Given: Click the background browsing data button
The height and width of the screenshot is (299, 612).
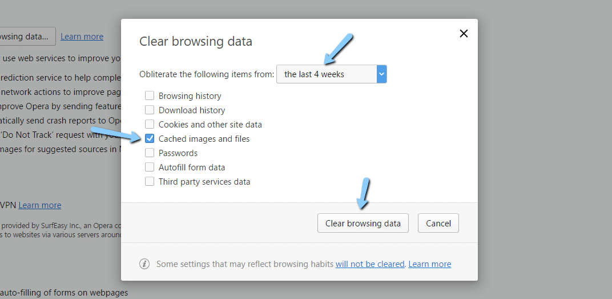Looking at the screenshot, I should pos(26,37).
